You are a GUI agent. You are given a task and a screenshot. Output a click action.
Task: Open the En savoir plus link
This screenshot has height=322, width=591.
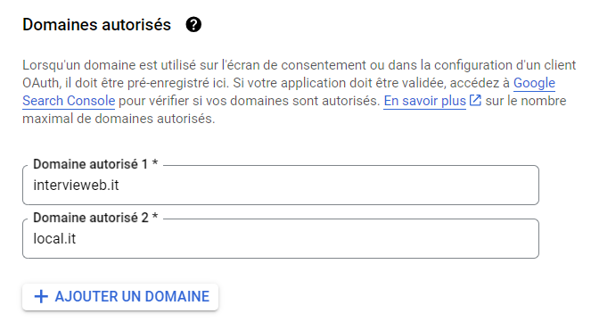425,101
